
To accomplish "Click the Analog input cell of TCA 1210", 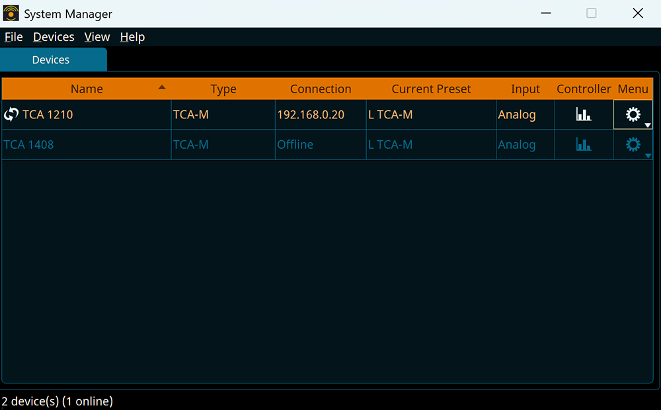I will [x=517, y=114].
